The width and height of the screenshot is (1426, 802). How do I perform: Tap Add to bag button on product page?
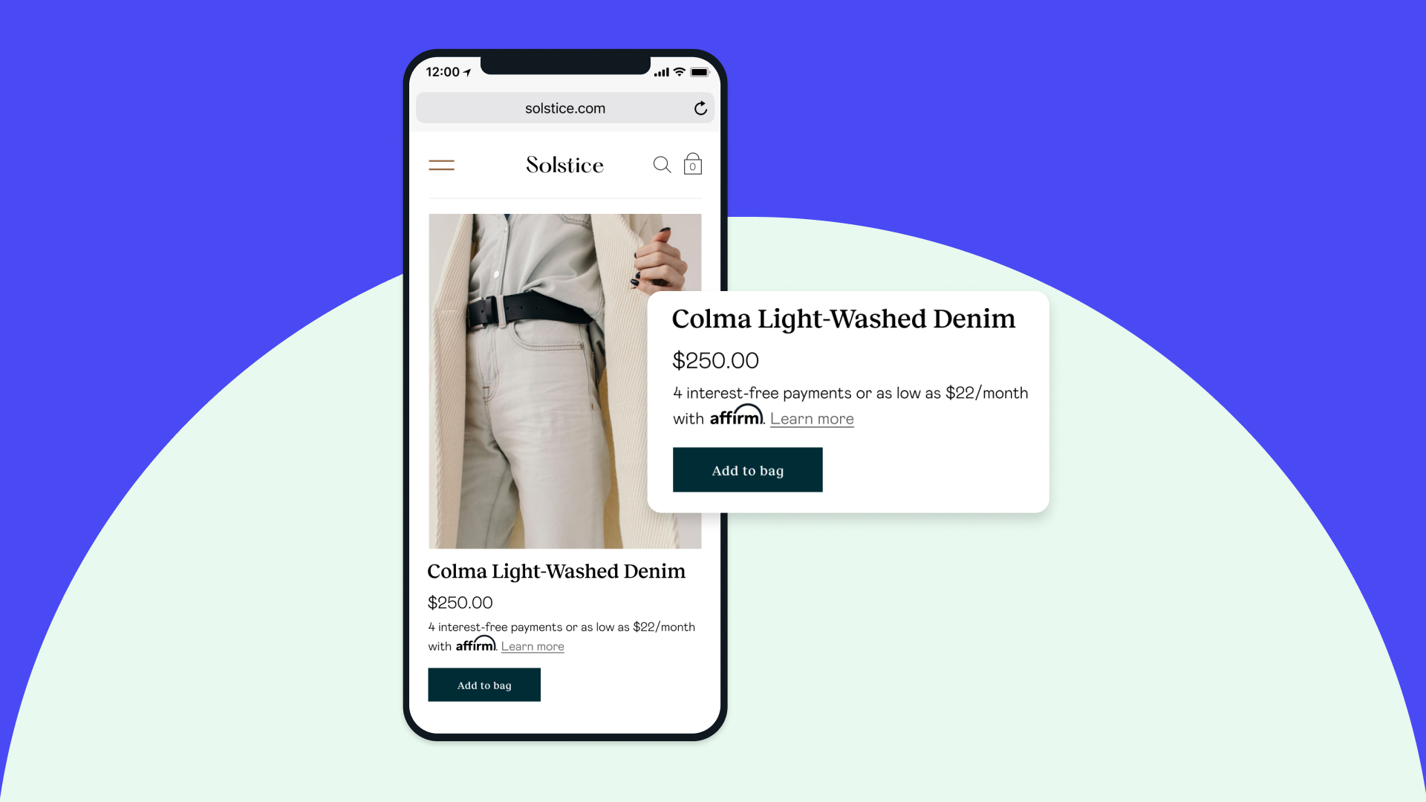(x=484, y=685)
